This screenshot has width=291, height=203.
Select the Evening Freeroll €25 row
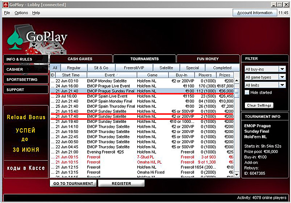point(142,152)
